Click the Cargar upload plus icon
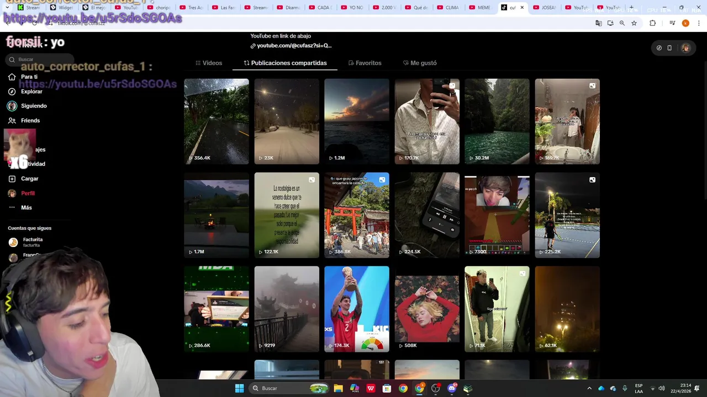 (12, 179)
